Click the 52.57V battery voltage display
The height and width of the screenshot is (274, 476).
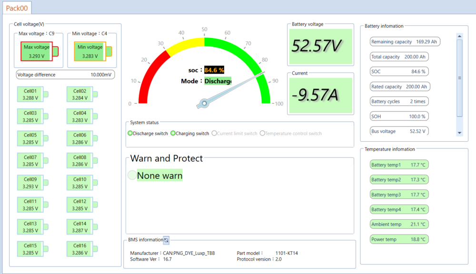(320, 47)
